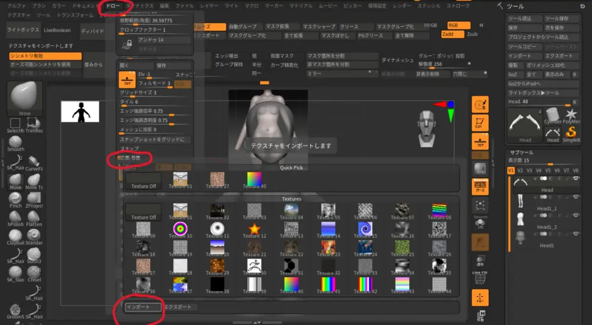Viewport: 592px width, 325px height.
Task: Open the テクスチャ menu
Action: [x=18, y=15]
